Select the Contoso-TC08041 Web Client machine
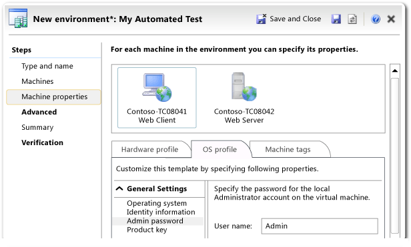This screenshot has height=247, width=411. (157, 98)
